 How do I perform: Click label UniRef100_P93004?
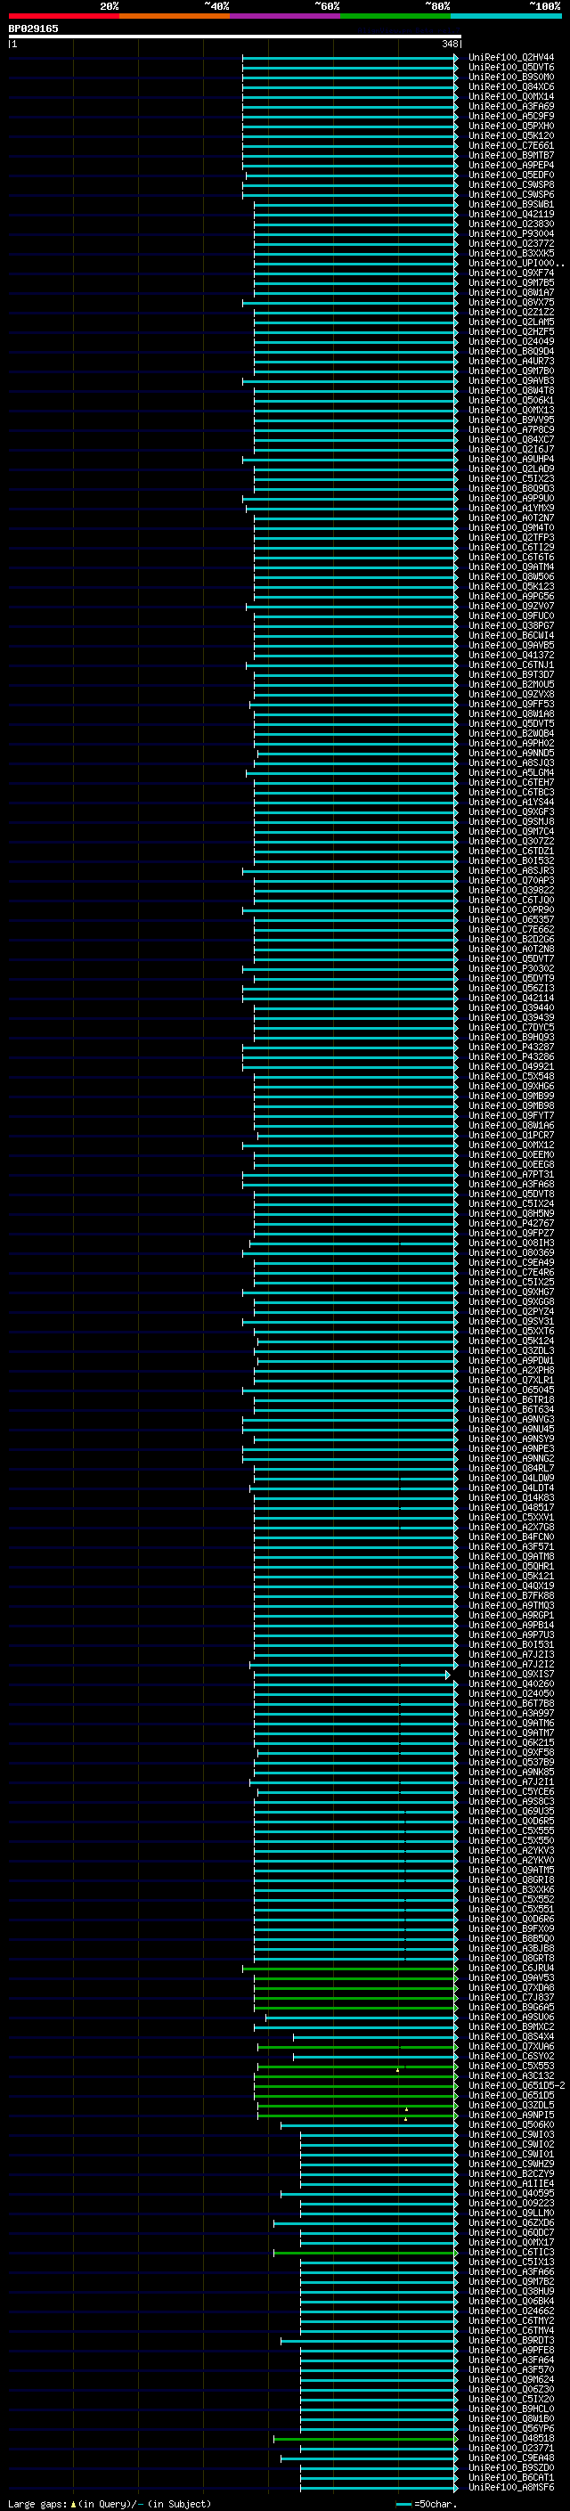[511, 234]
